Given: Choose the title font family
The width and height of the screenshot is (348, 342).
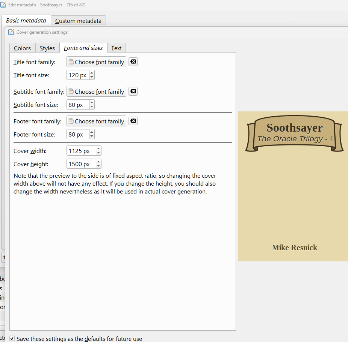Looking at the screenshot, I should 96,62.
